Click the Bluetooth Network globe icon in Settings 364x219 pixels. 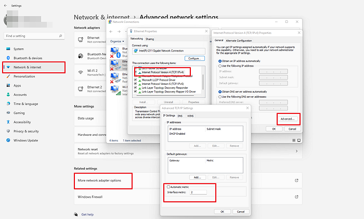pos(81,56)
